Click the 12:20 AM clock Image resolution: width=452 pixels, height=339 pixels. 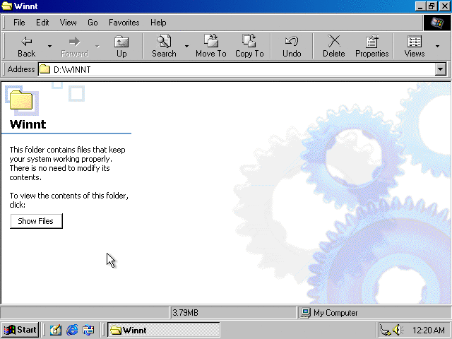[x=429, y=330]
